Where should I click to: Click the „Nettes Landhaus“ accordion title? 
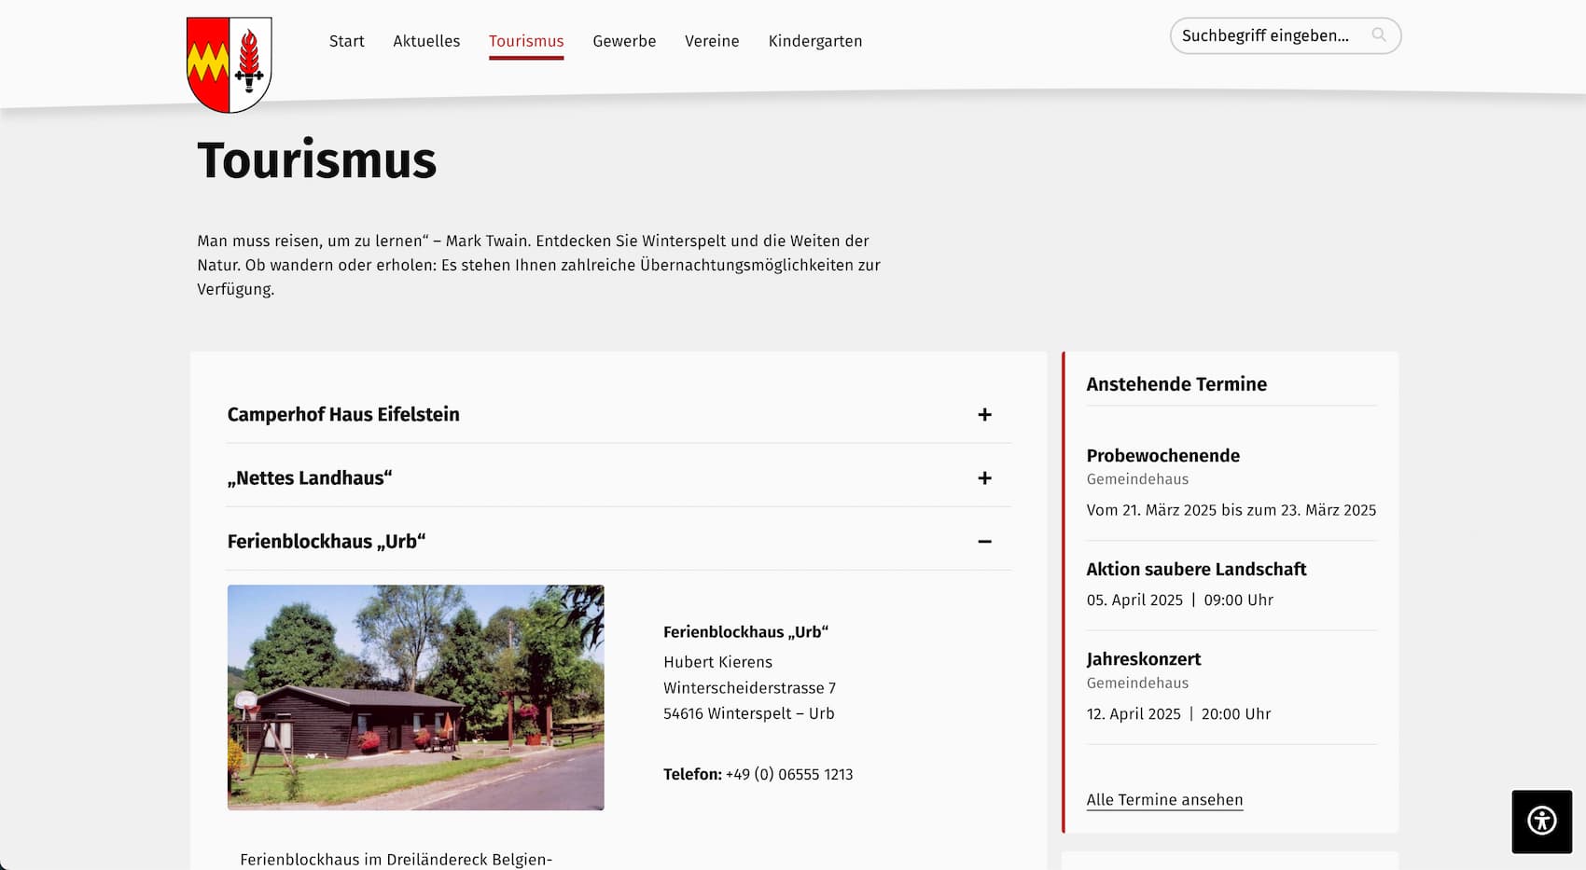(x=310, y=478)
